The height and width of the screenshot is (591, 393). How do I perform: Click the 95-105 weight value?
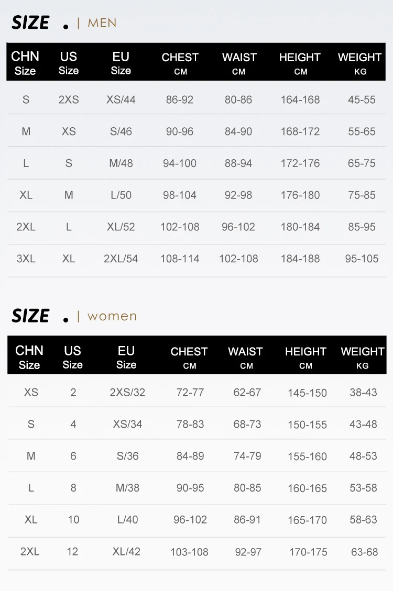coord(362,259)
